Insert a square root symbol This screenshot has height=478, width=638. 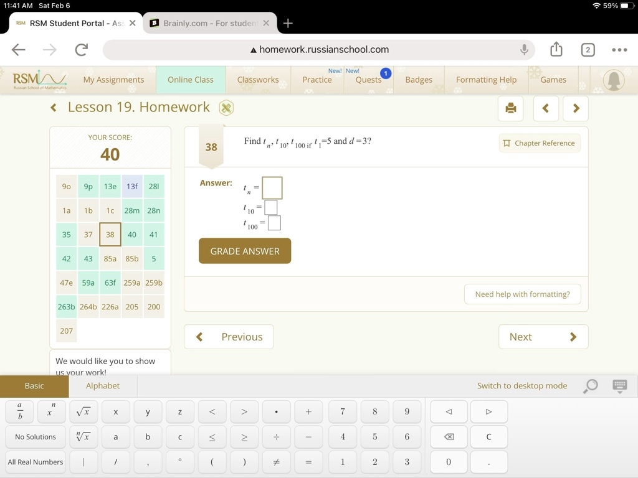tap(83, 411)
